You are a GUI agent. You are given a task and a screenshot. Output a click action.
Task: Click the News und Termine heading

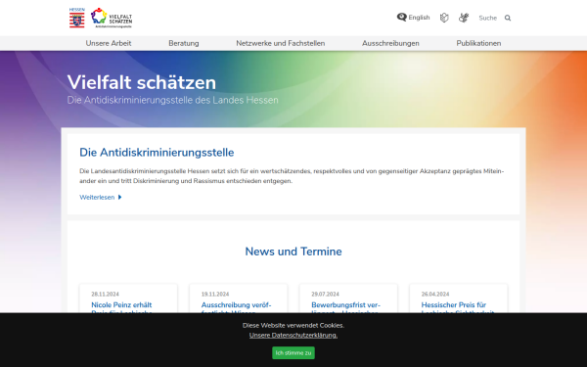(293, 252)
